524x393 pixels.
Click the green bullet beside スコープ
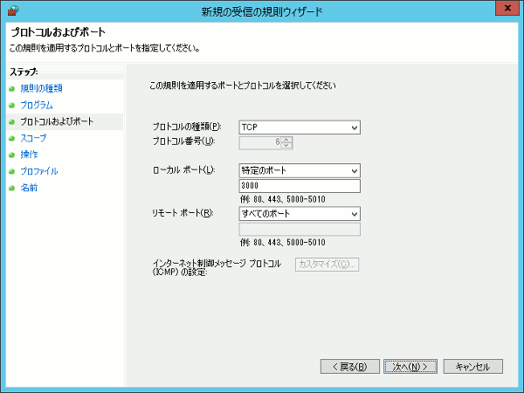click(12, 138)
